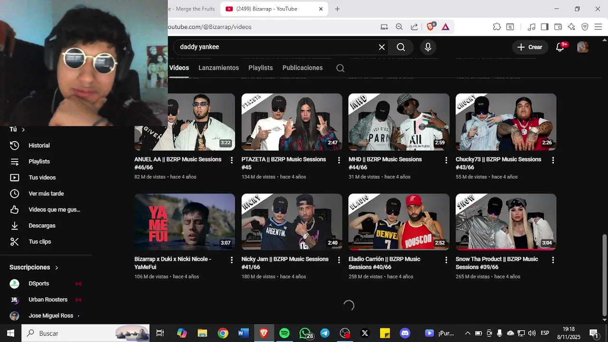Viewport: 608px width, 342px height.
Task: Open options menu for MHD video
Action: click(446, 161)
